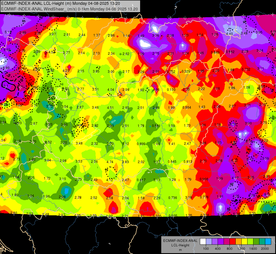Click the 2000 label on the legend scale
The image size is (276, 254).
pyautogui.click(x=265, y=249)
